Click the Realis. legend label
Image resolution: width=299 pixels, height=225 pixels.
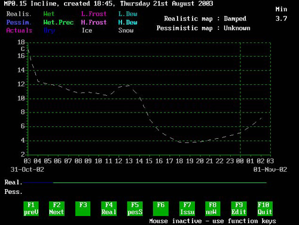(x=19, y=14)
